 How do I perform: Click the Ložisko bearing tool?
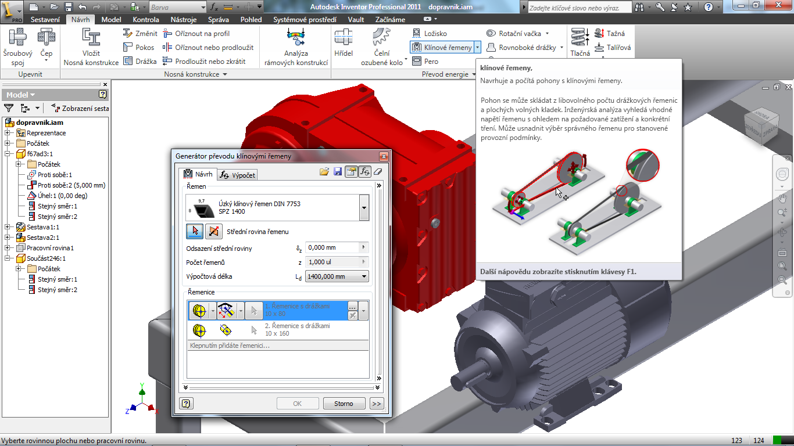pyautogui.click(x=430, y=34)
